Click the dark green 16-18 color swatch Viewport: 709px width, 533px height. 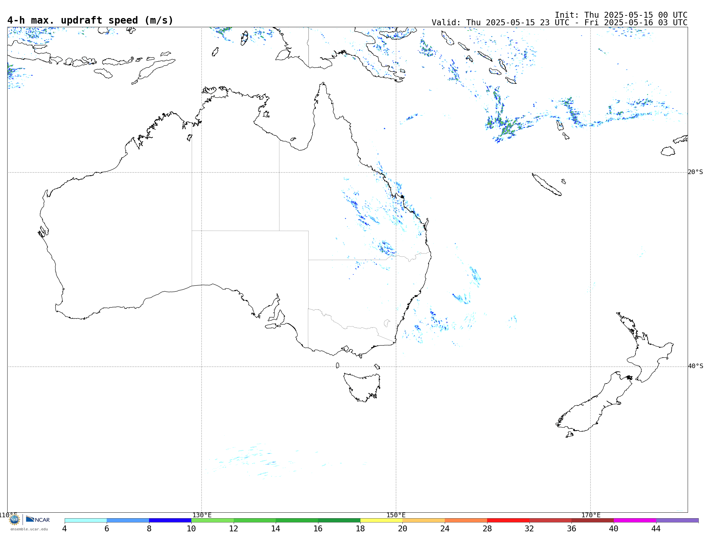(x=339, y=521)
